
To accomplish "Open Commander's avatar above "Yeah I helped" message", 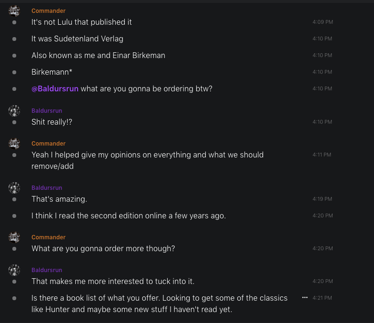I will point(14,144).
